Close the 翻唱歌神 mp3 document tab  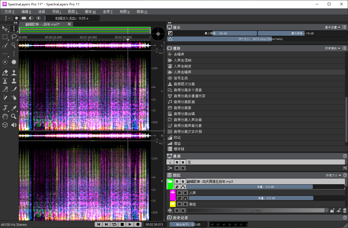point(69,24)
